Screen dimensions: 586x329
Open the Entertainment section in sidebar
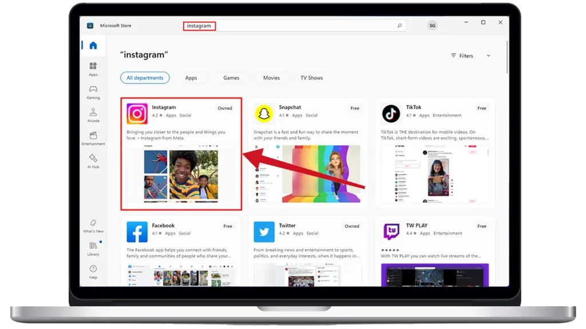pos(93,138)
